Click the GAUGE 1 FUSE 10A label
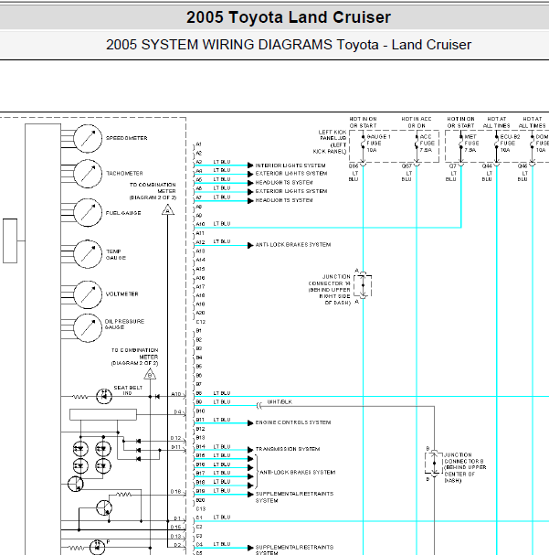This screenshot has height=555, width=549. point(378,144)
